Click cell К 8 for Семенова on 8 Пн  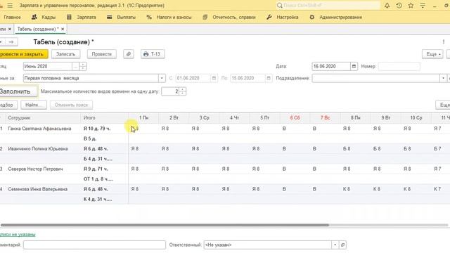pyautogui.click(x=347, y=189)
